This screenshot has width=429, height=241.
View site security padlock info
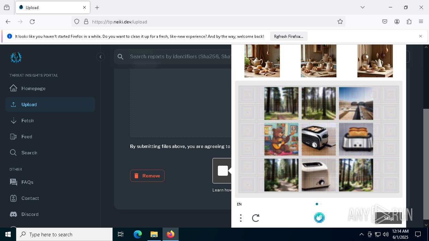[86, 22]
